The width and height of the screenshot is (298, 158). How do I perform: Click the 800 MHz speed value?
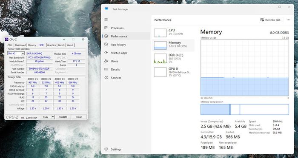pos(278,121)
